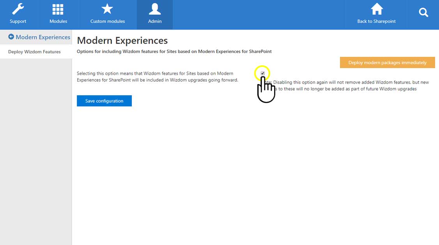Click the 'Selecting this option means' description text
439x245 pixels.
158,77
